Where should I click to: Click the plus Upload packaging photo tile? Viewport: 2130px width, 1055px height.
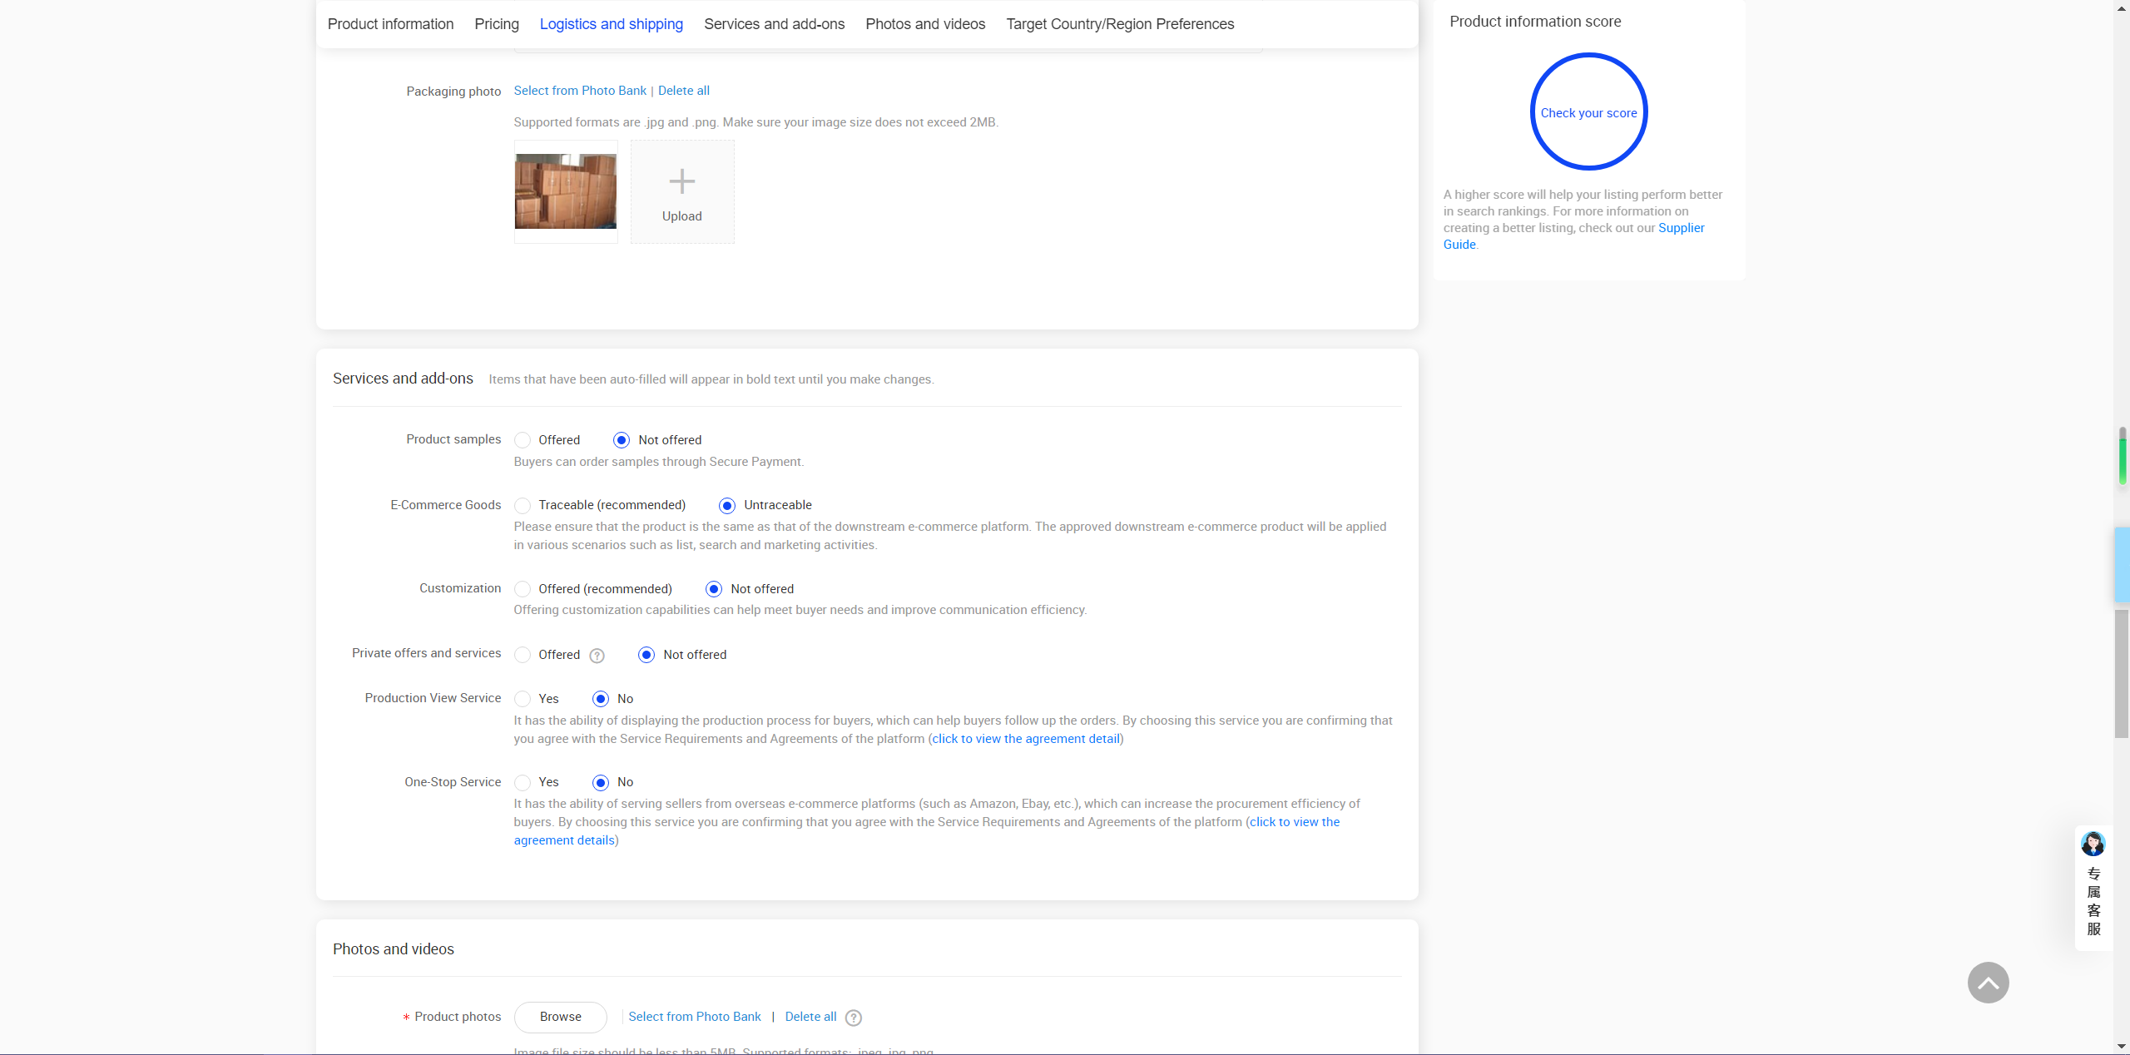681,192
